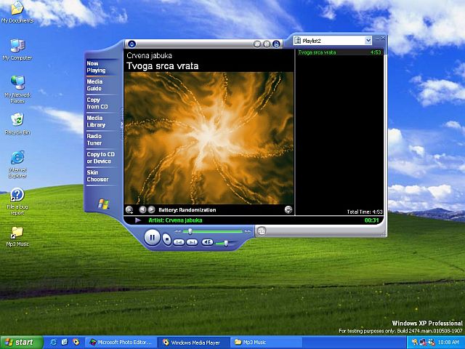The width and height of the screenshot is (465, 349).
Task: Pause playback with the pause button
Action: [152, 238]
